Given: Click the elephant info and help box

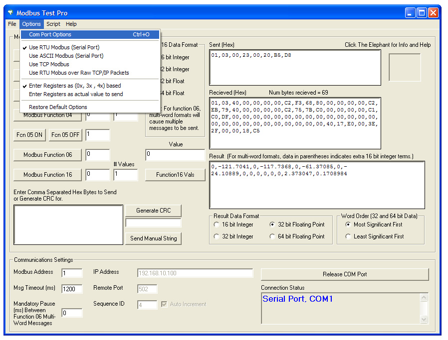Looking at the screenshot, I should coord(405,68).
